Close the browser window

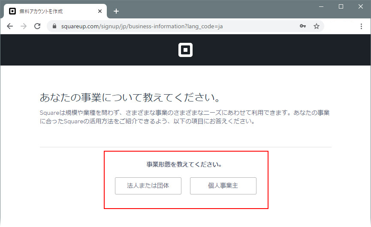361,6
